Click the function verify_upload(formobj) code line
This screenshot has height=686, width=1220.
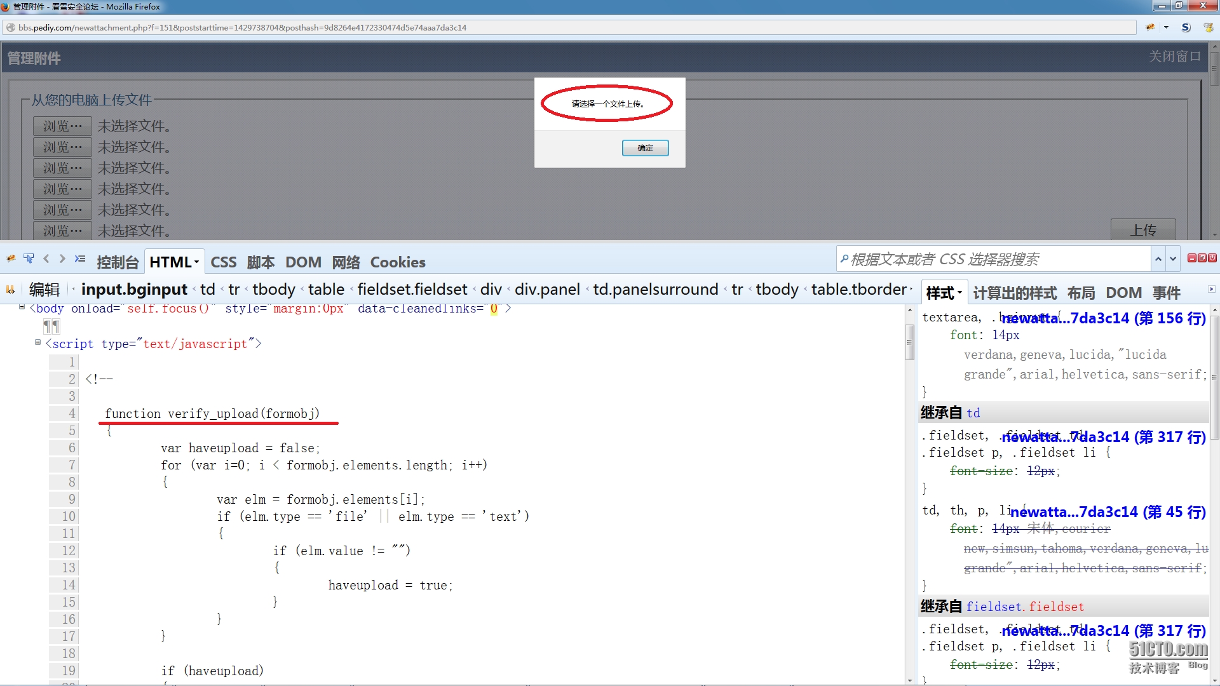(212, 414)
